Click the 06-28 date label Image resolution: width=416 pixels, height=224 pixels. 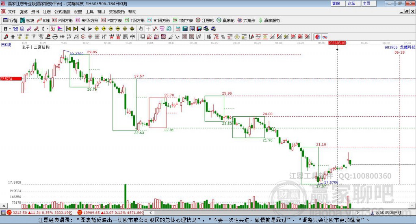400,52
